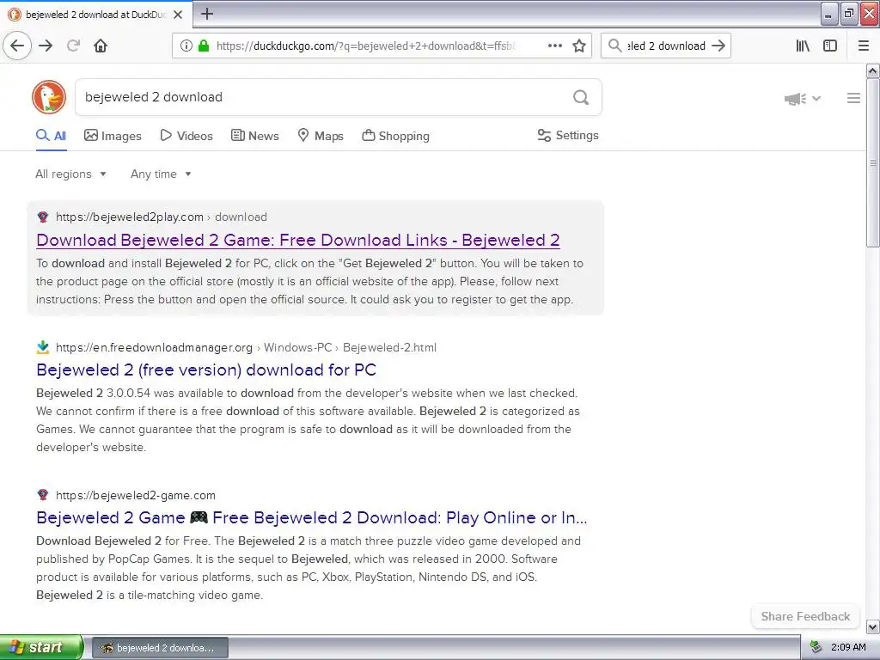This screenshot has width=880, height=660.
Task: Click the DuckDuckGo duck logo
Action: tap(49, 96)
